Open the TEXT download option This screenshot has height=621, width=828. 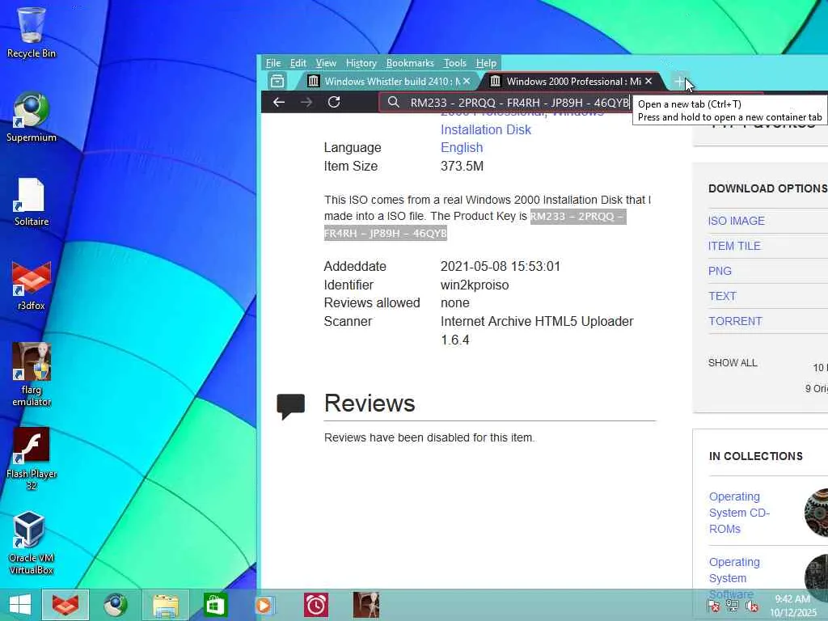click(x=722, y=296)
